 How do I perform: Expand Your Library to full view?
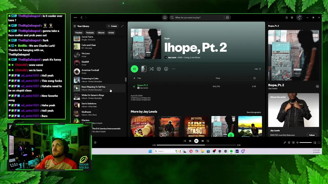click(122, 26)
